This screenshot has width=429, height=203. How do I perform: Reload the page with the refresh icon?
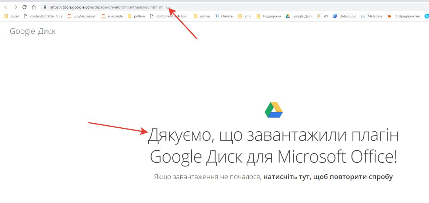tap(24, 7)
